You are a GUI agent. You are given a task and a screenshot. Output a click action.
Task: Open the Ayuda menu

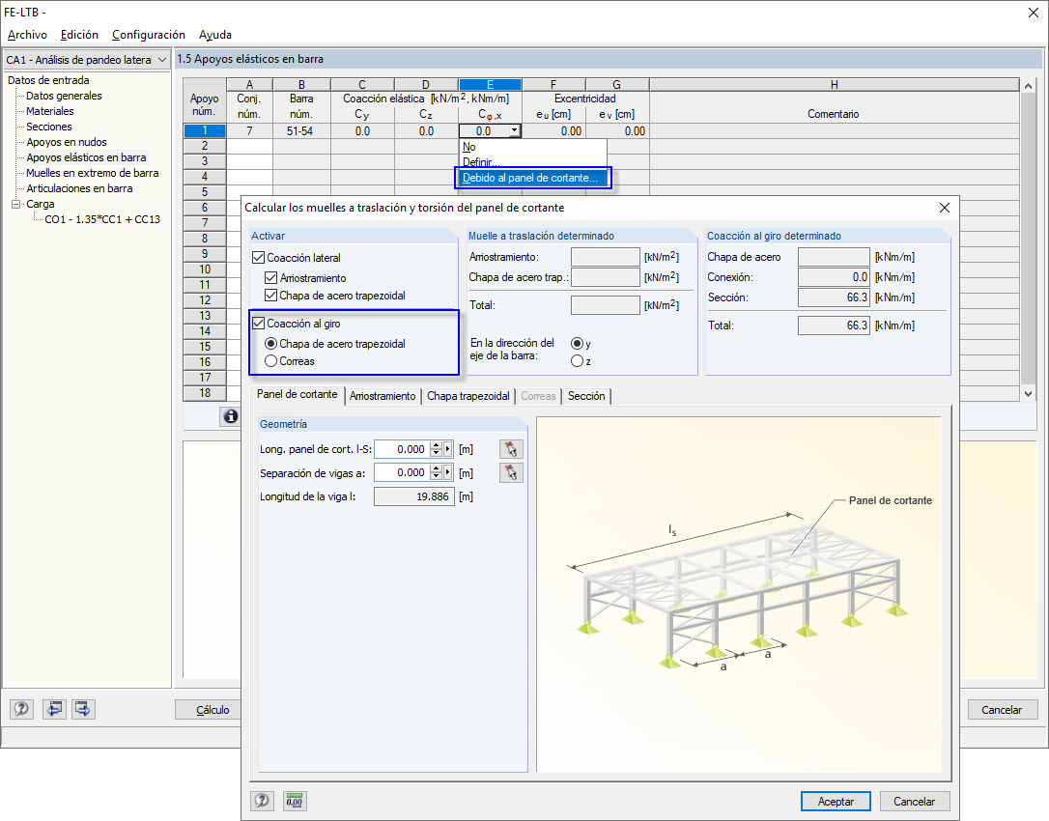click(215, 35)
